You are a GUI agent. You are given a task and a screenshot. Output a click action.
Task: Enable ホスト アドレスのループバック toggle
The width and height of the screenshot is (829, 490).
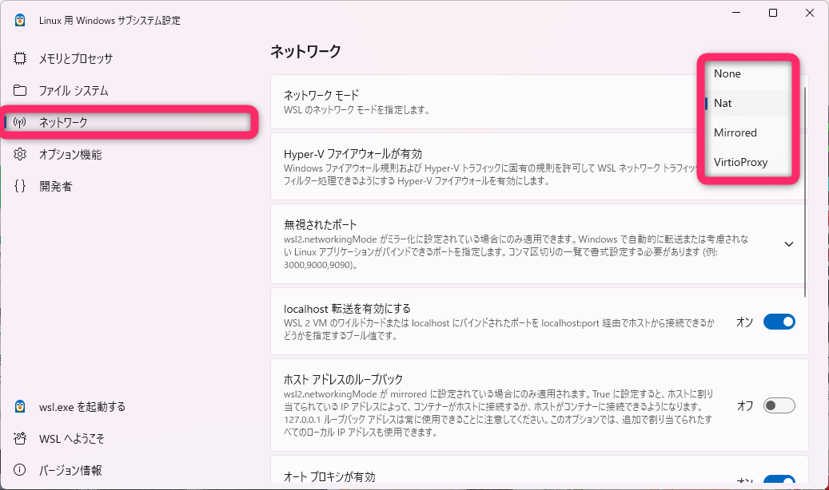coord(779,405)
